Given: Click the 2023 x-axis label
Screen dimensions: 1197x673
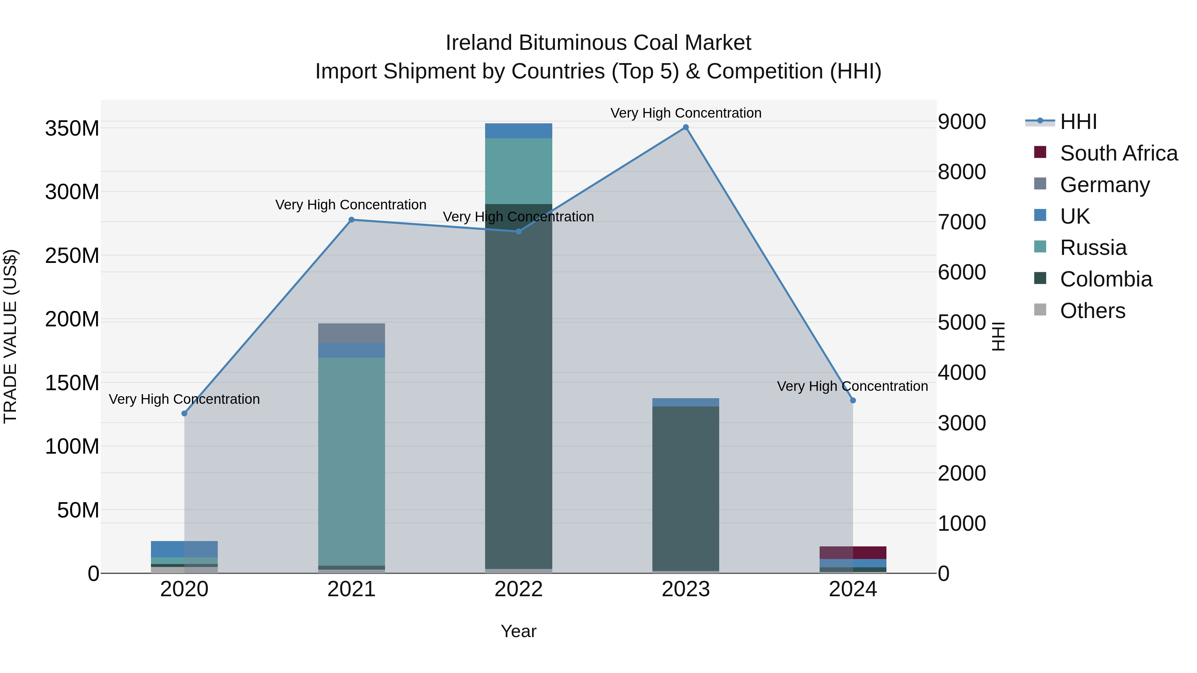Looking at the screenshot, I should (686, 589).
